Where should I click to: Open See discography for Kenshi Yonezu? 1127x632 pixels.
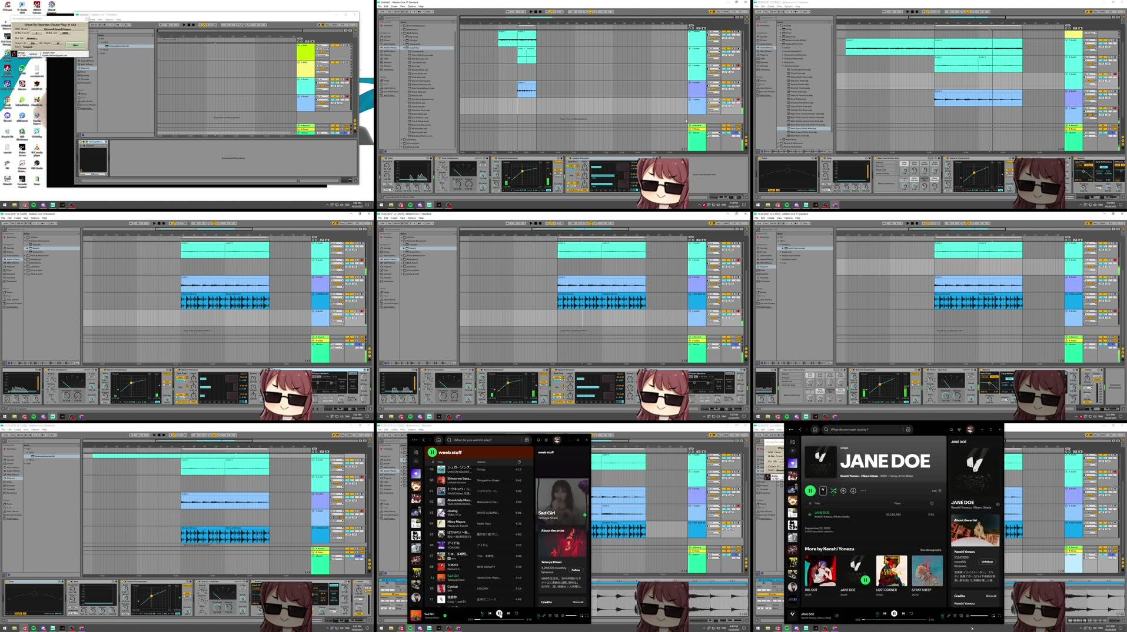pyautogui.click(x=931, y=550)
